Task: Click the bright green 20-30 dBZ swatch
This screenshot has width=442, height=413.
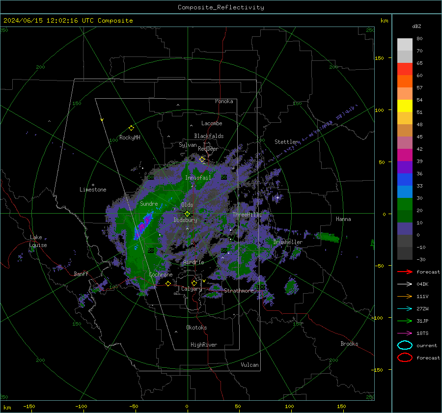Action: click(405, 204)
